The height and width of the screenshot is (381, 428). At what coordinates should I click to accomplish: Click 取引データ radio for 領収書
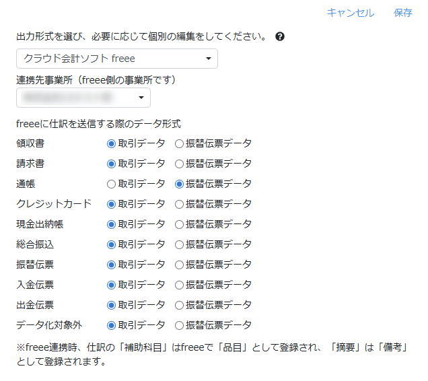(x=112, y=143)
